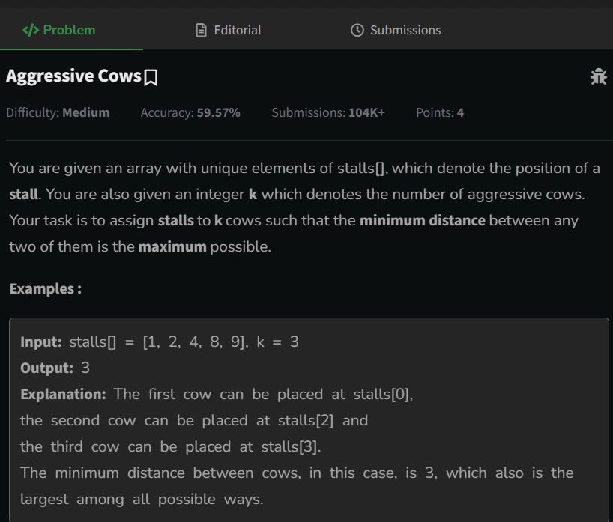Screen dimensions: 613x522
Task: Open the Submissions tab
Action: tap(396, 30)
